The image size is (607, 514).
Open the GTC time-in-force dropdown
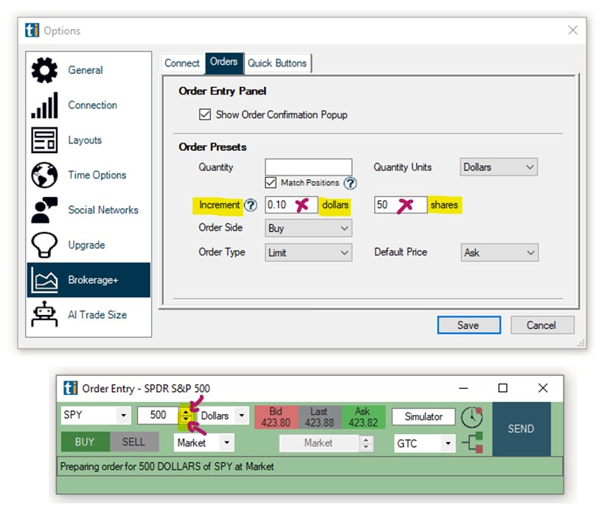(x=425, y=443)
